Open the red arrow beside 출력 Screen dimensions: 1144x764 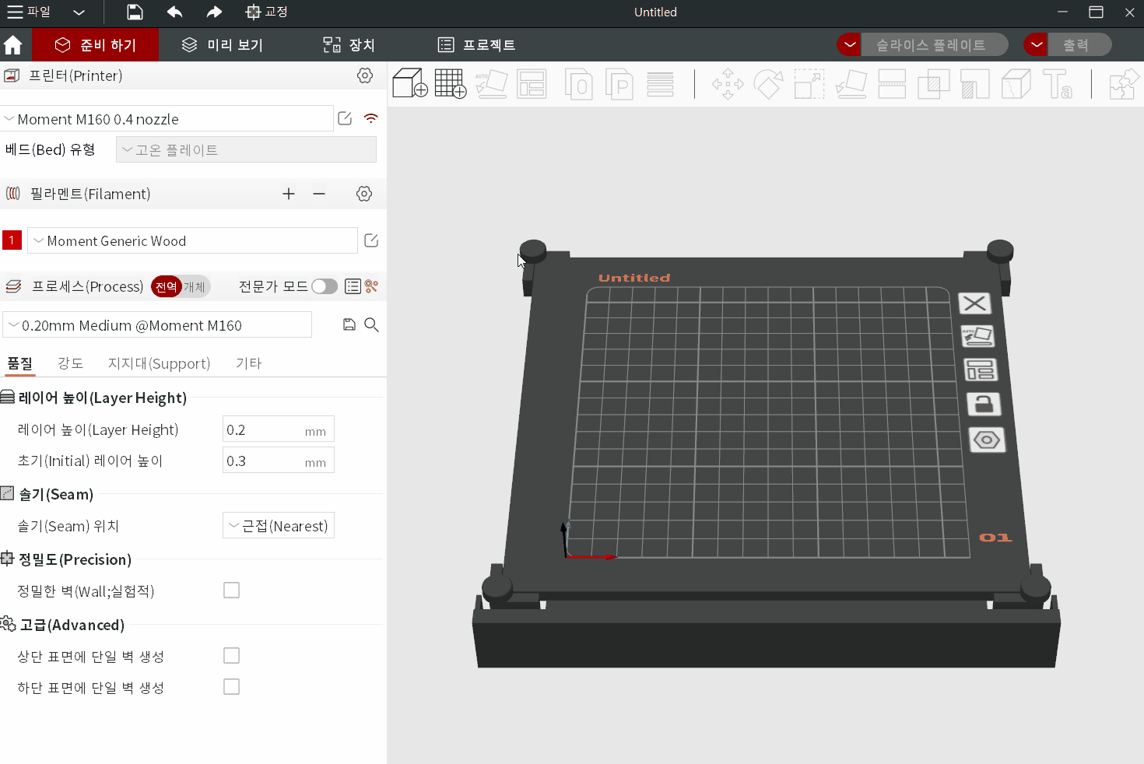pos(1036,44)
